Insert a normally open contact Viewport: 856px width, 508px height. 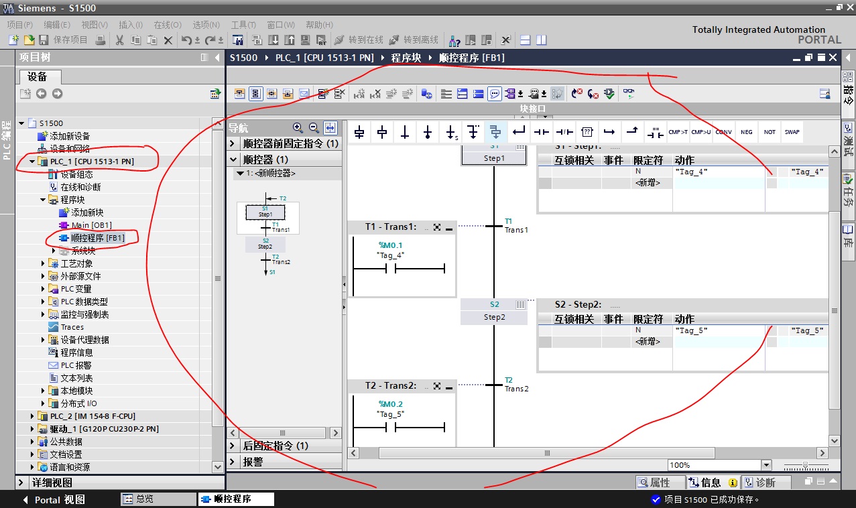tap(542, 132)
